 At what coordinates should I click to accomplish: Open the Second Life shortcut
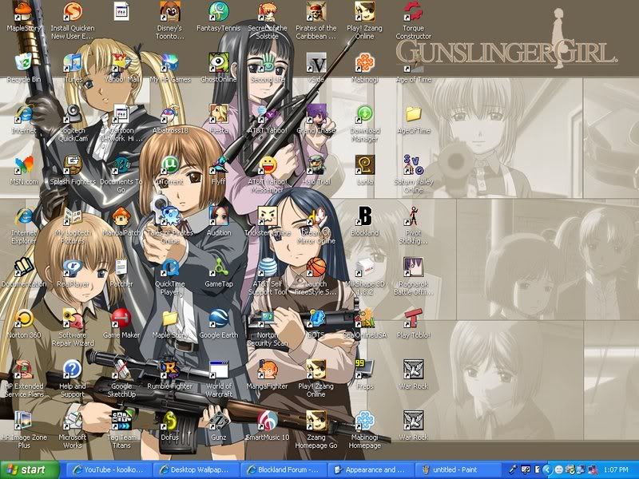pos(268,62)
